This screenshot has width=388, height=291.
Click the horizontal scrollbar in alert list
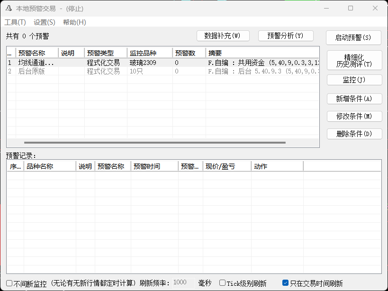(154, 142)
